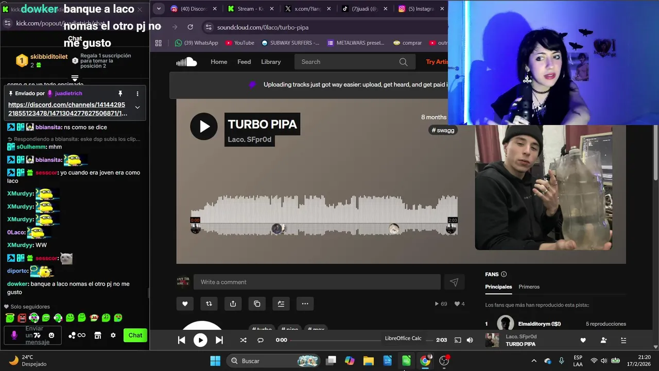
Task: Show hidden system tray icons chevron
Action: click(x=533, y=361)
